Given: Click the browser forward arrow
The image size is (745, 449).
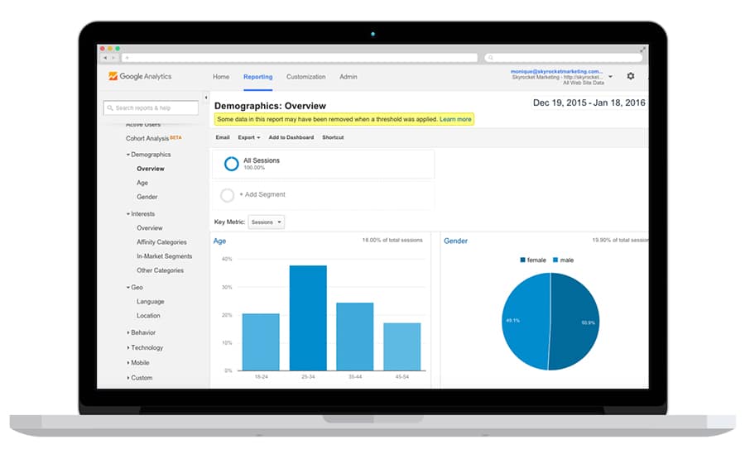Looking at the screenshot, I should [x=113, y=58].
